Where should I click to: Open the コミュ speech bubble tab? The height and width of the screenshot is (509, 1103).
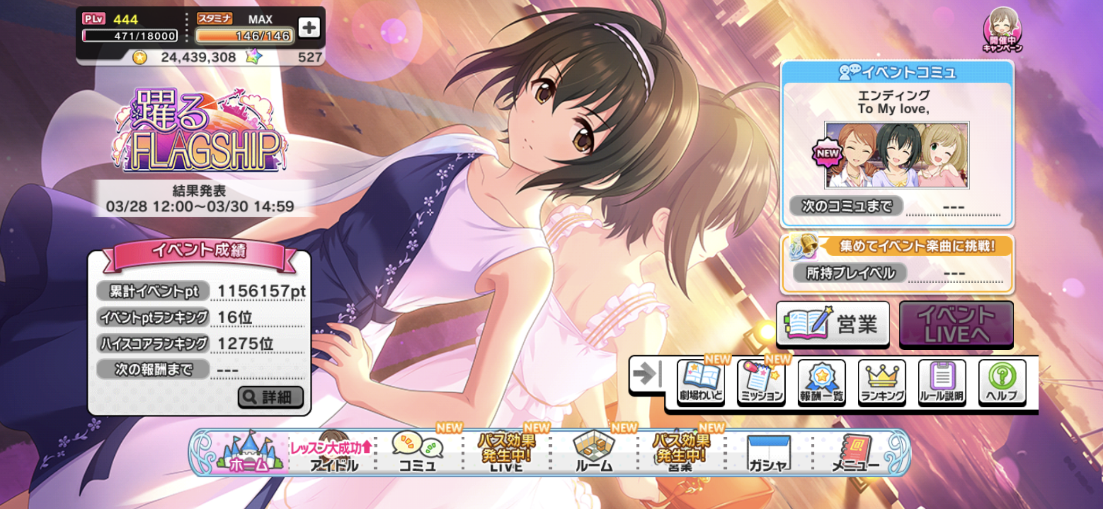click(418, 452)
